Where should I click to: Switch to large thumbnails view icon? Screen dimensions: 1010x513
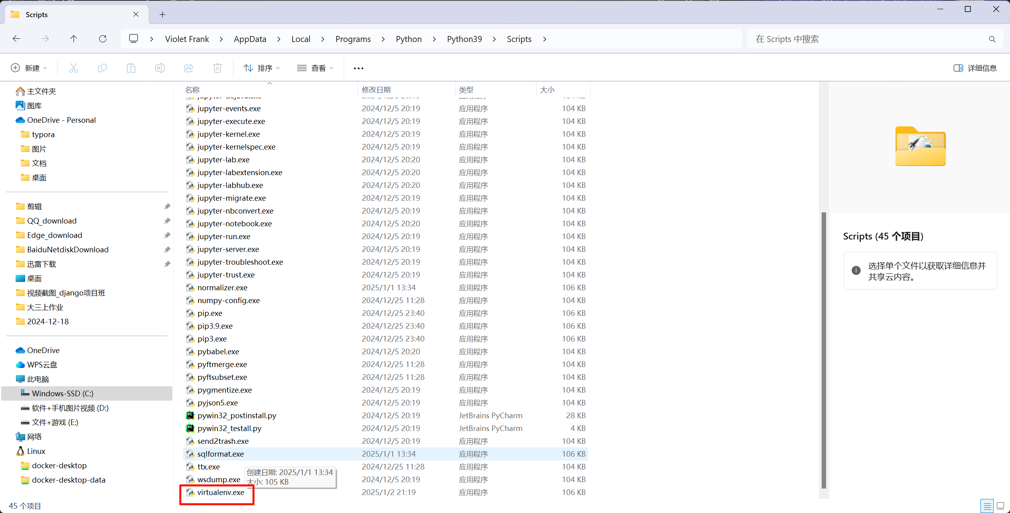(x=1000, y=506)
